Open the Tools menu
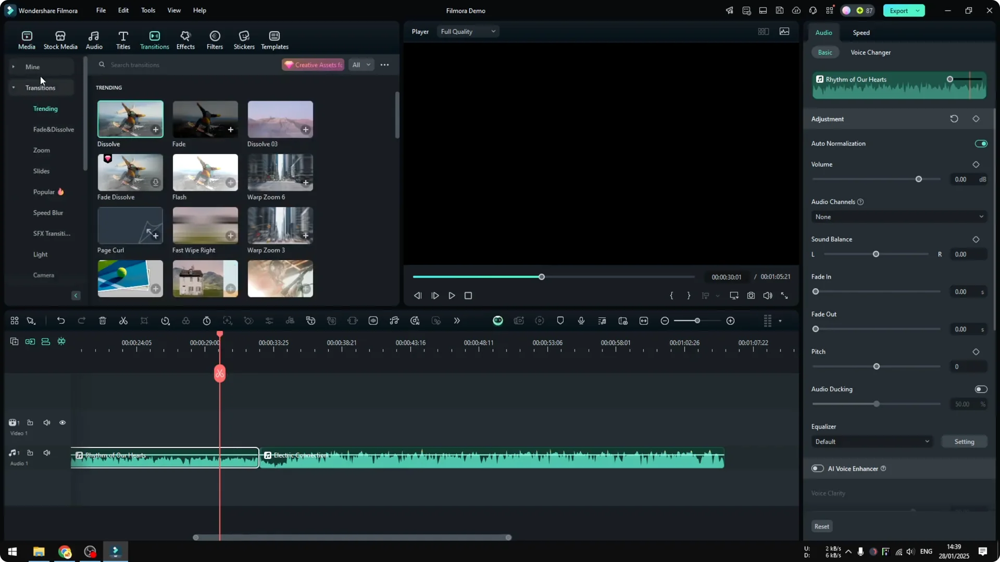The height and width of the screenshot is (562, 1000). pos(147,10)
